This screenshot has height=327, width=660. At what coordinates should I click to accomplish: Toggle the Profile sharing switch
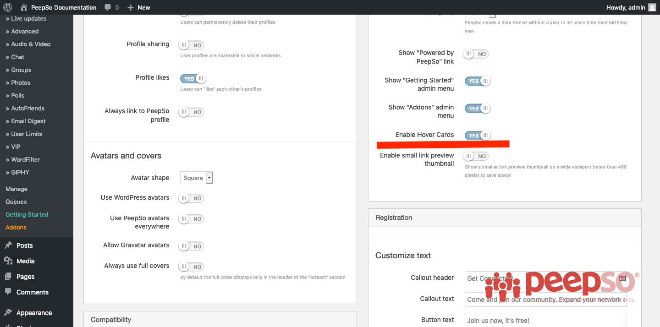[191, 45]
